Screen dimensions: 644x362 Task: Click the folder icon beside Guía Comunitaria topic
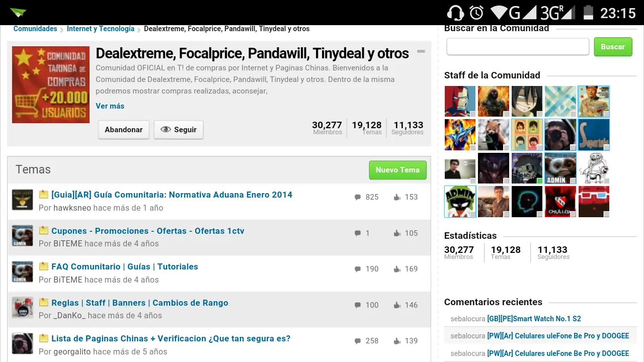(44, 195)
